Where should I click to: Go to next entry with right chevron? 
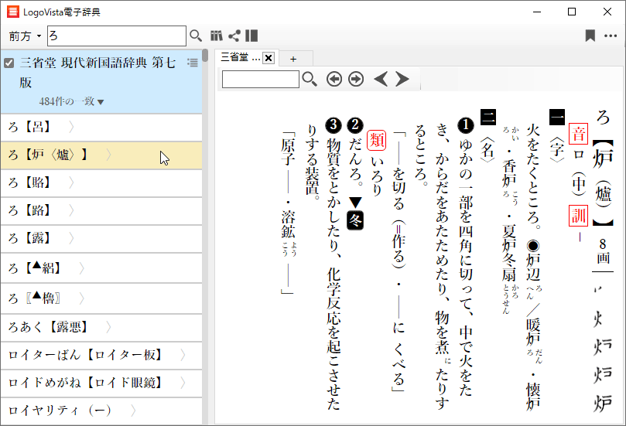pos(402,79)
